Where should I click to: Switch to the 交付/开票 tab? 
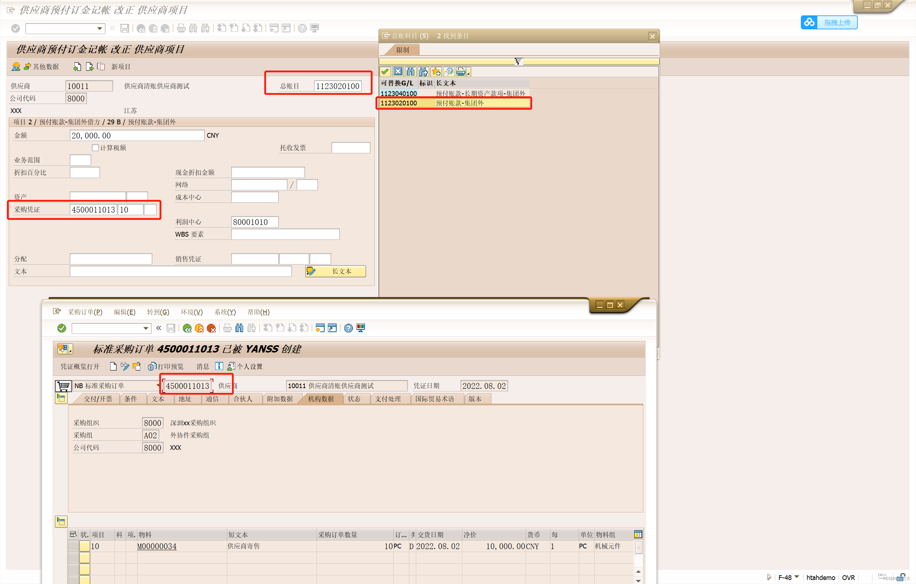pos(98,398)
